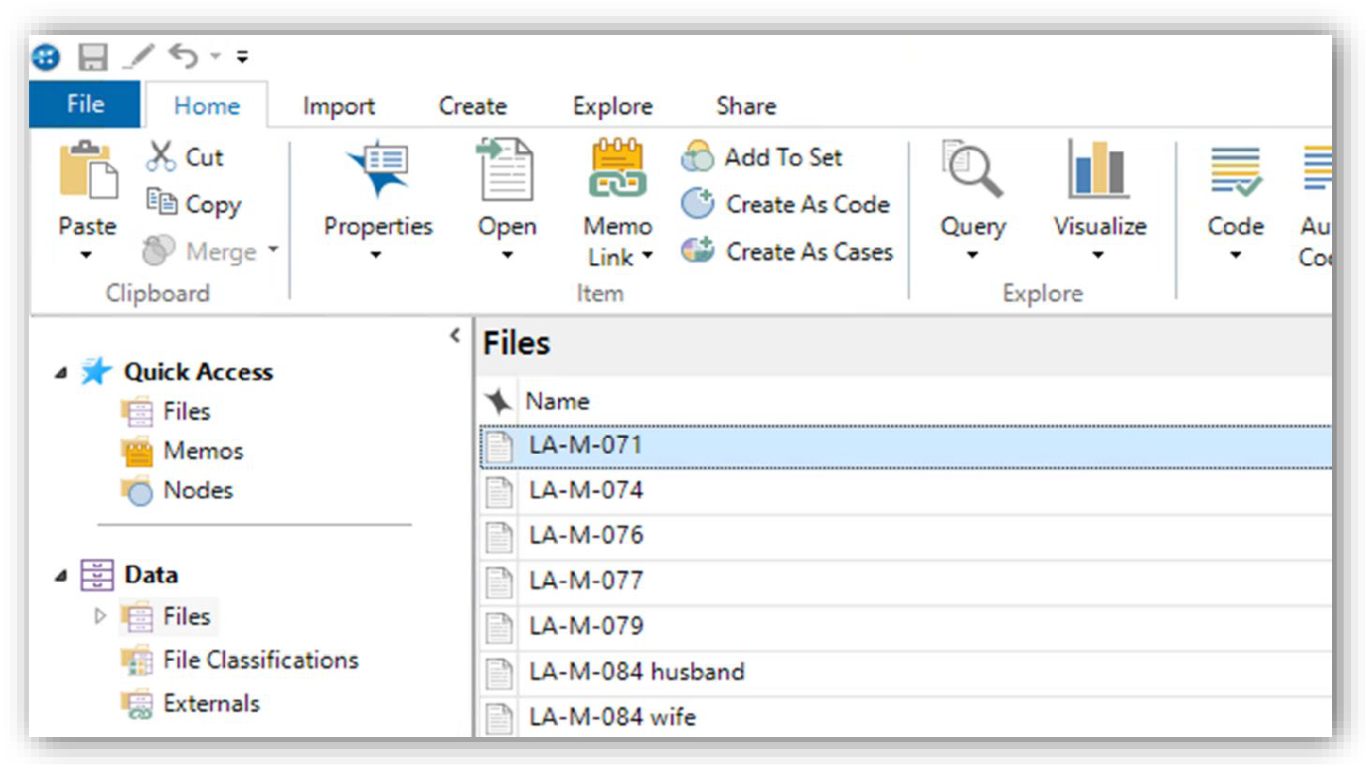This screenshot has height=765, width=1366.
Task: Click the Undo arrow icon
Action: tap(183, 55)
